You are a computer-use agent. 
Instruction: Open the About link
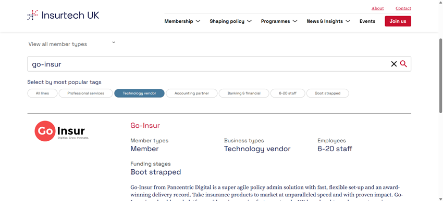pos(377,8)
